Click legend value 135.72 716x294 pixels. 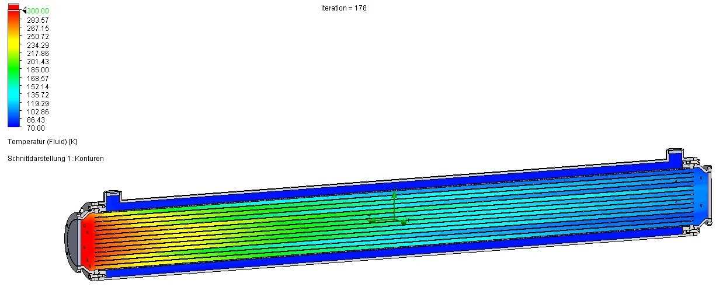(38, 94)
